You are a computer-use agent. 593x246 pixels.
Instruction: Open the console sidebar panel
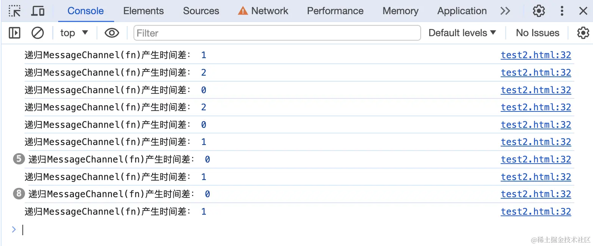(14, 33)
